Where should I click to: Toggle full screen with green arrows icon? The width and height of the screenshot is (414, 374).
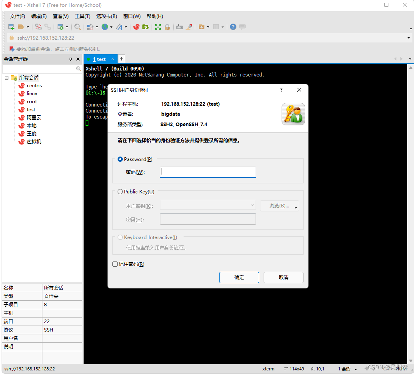158,27
